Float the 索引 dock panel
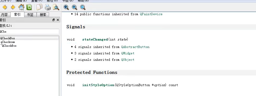The height and width of the screenshot is (96, 256). 54,20
